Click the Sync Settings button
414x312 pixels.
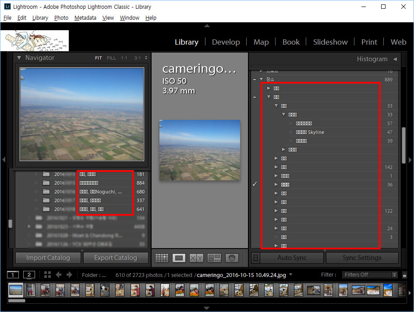[x=362, y=258]
